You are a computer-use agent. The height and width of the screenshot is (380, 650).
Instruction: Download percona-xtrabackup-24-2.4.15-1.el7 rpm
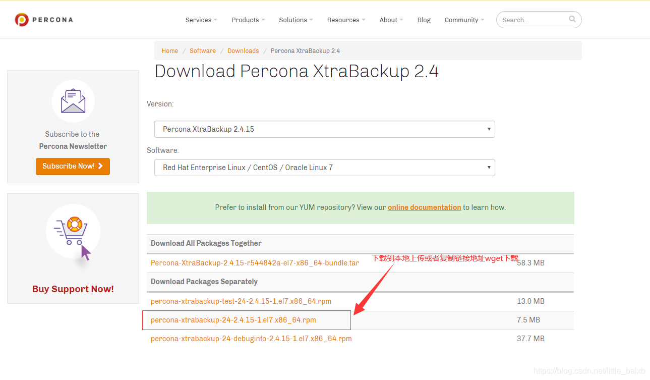[x=233, y=320]
